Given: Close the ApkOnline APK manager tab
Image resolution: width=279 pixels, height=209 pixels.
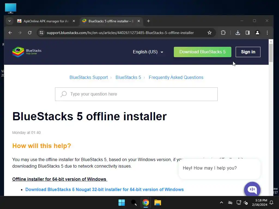Looking at the screenshot, I should (x=74, y=21).
